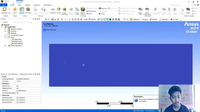Collapse the Scope section in Details
Image resolution: width=200 pixels, height=112 pixels.
(x=1, y=77)
